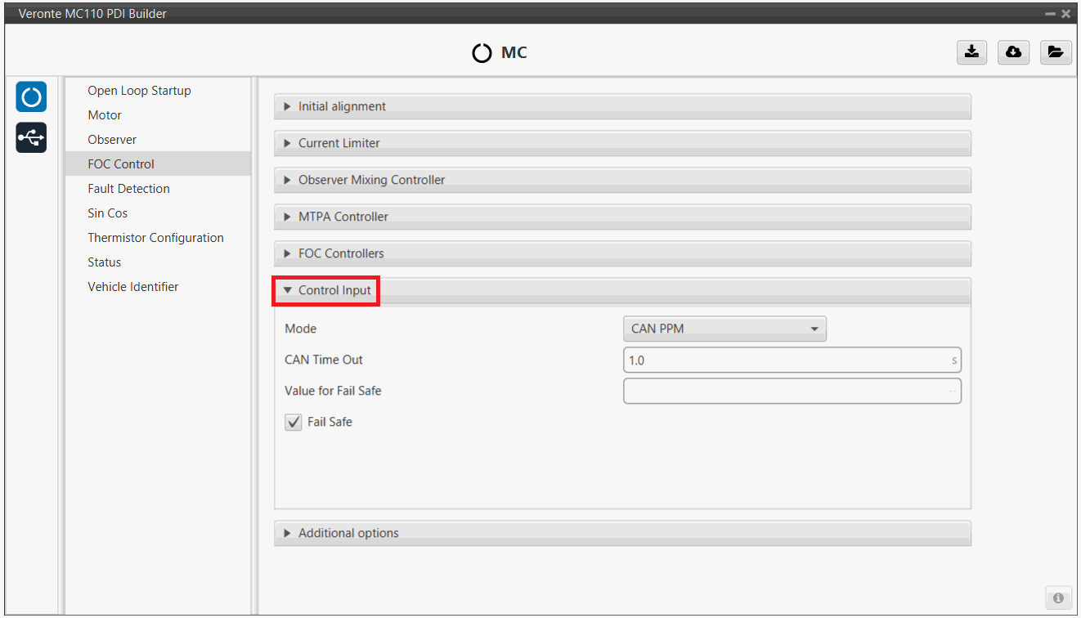Expand the Initial alignment section
Viewport: 1081px width, 618px height.
click(x=342, y=106)
